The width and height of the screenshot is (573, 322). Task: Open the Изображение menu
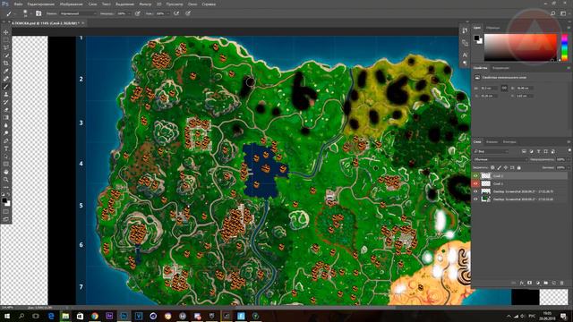tap(71, 4)
